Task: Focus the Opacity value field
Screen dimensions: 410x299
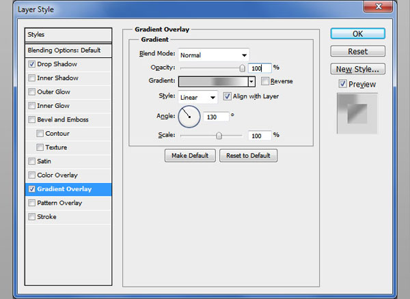Action: click(260, 68)
